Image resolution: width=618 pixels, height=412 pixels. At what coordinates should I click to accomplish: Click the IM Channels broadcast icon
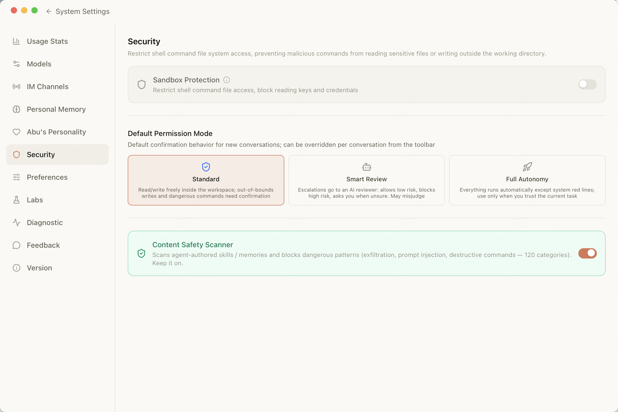click(x=16, y=87)
